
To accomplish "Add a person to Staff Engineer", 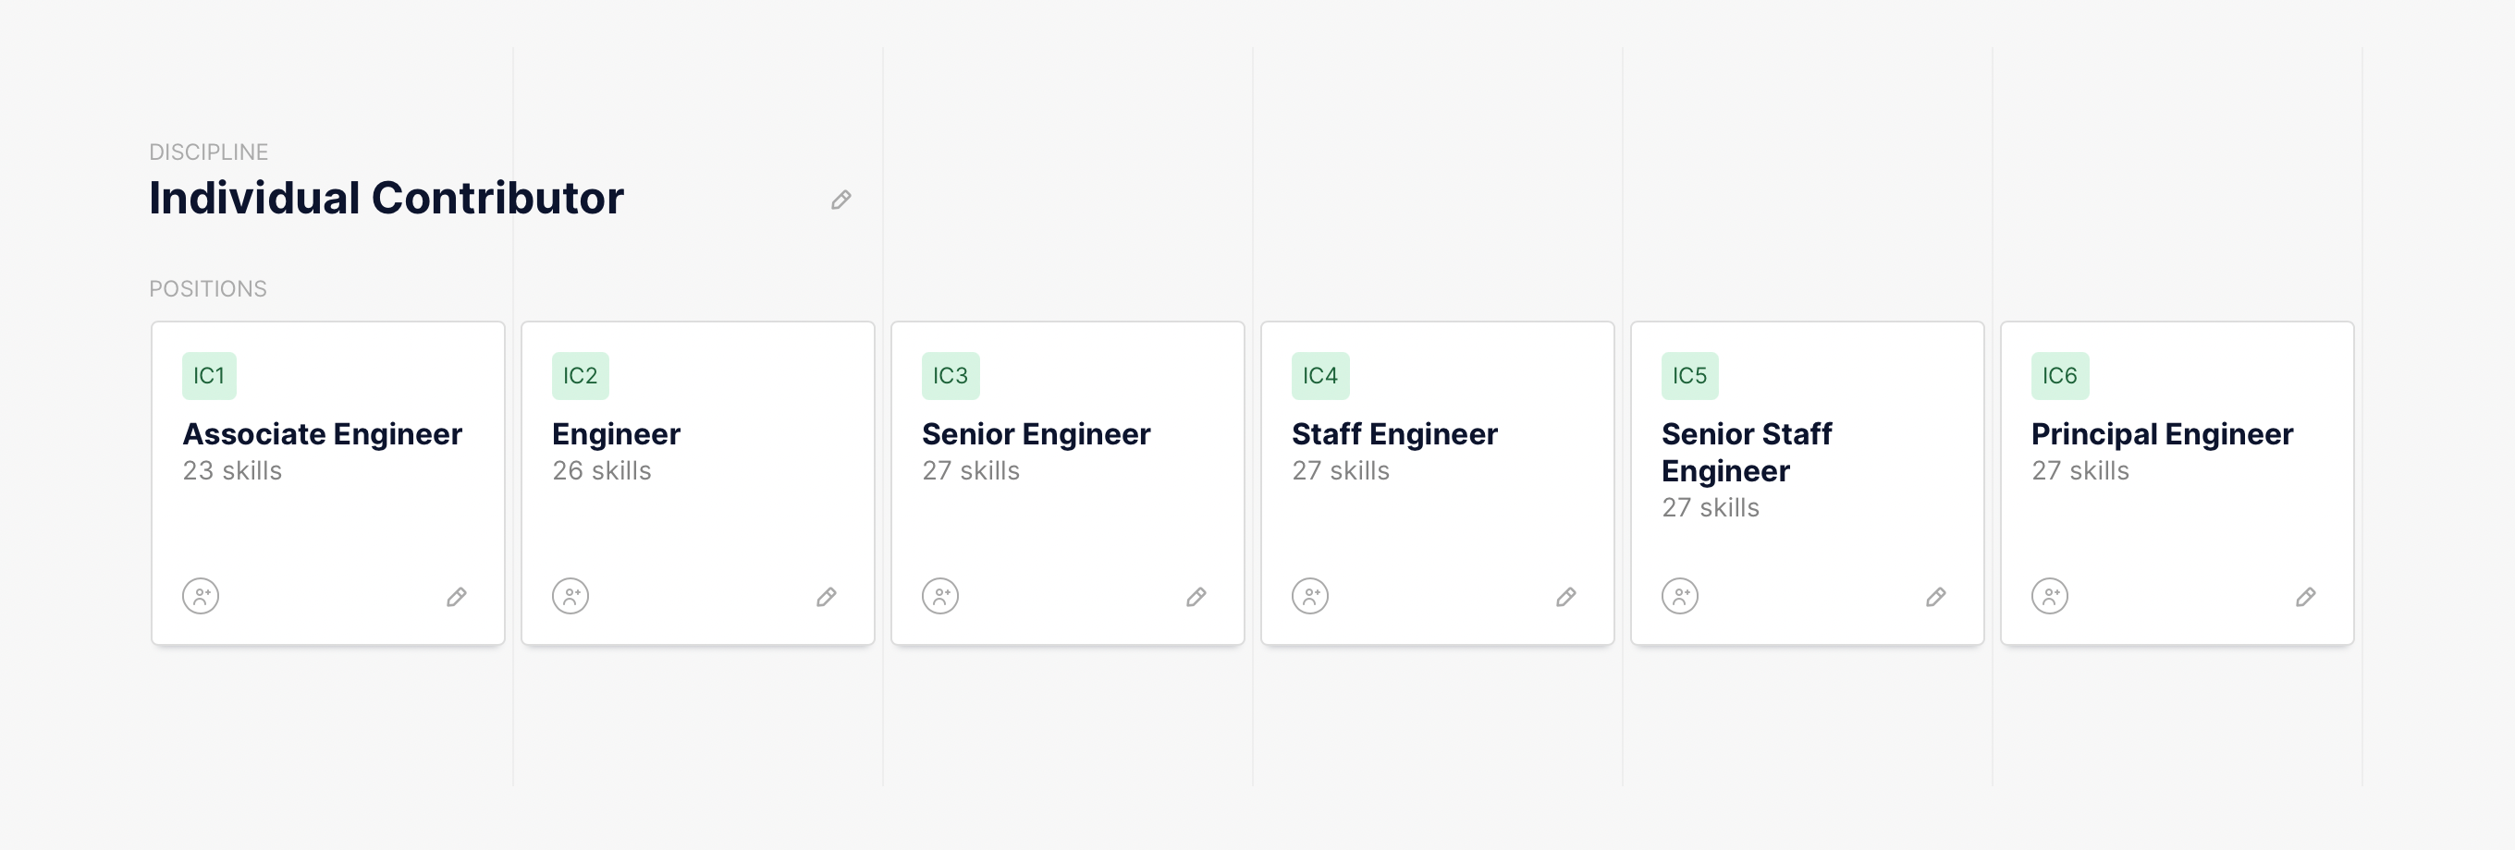I will 1310,596.
